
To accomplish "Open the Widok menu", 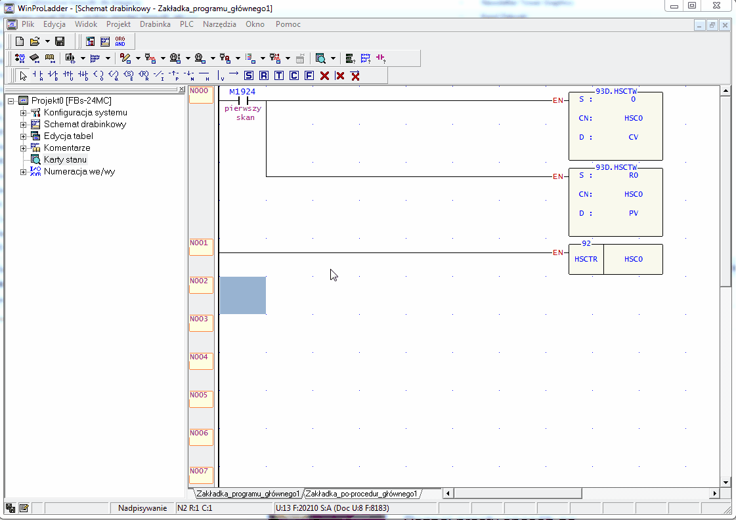I will click(86, 24).
